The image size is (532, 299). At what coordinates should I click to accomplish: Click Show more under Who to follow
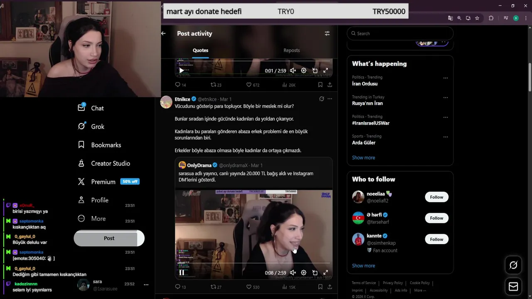(x=363, y=266)
